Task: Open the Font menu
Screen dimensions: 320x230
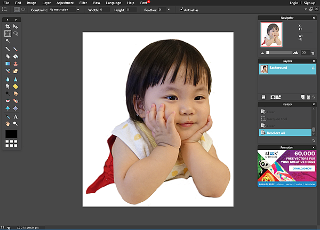Action: [x=143, y=3]
